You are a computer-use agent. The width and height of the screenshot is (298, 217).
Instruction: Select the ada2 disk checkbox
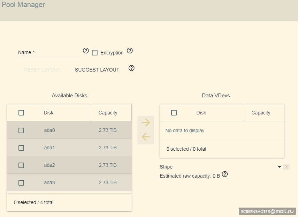pos(21,165)
